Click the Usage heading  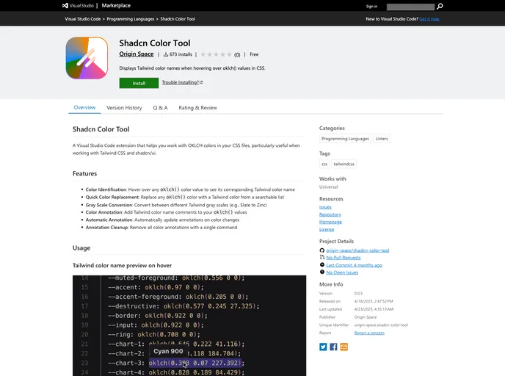point(81,247)
